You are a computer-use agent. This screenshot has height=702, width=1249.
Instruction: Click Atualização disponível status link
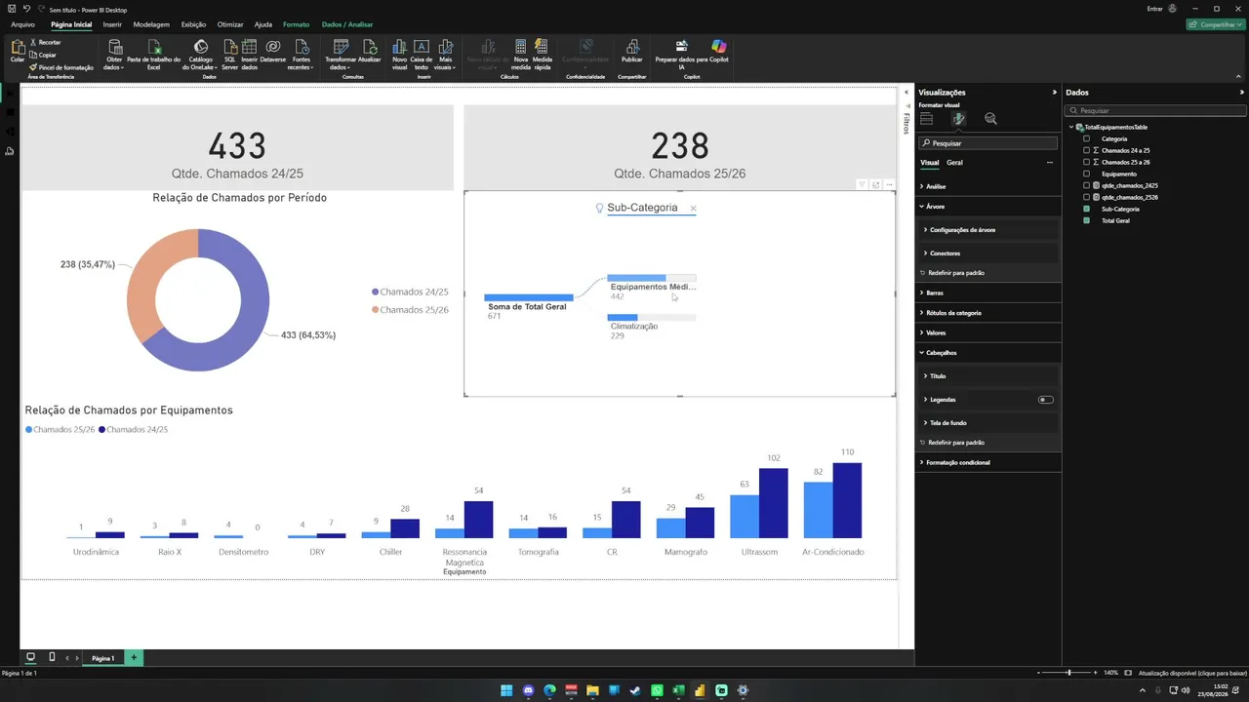1192,673
